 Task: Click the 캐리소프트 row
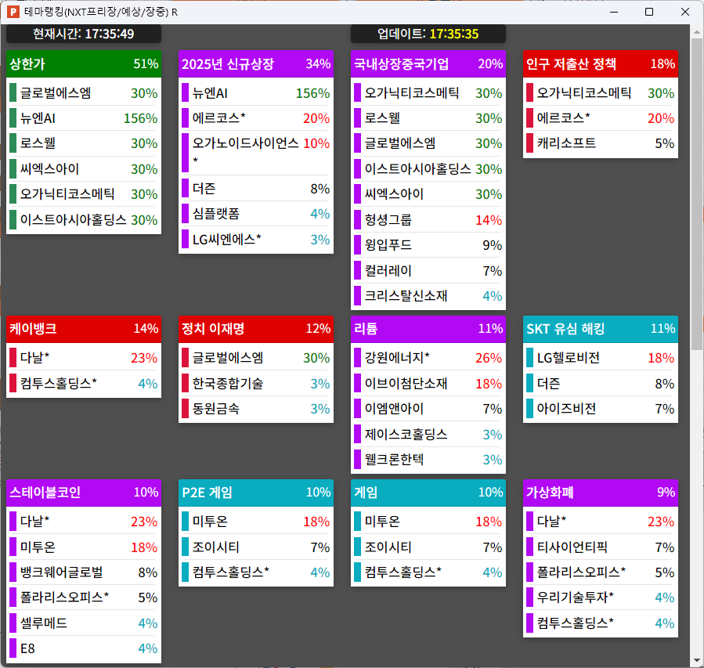(x=601, y=143)
